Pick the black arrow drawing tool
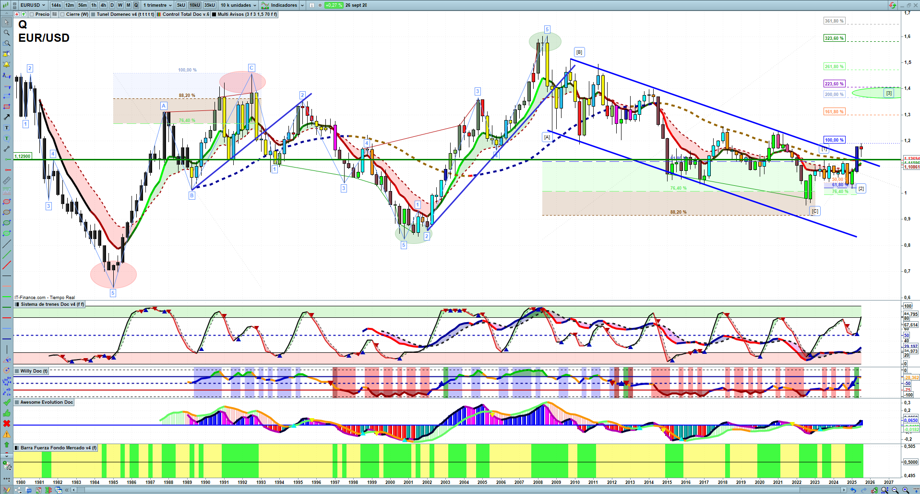 [x=7, y=117]
